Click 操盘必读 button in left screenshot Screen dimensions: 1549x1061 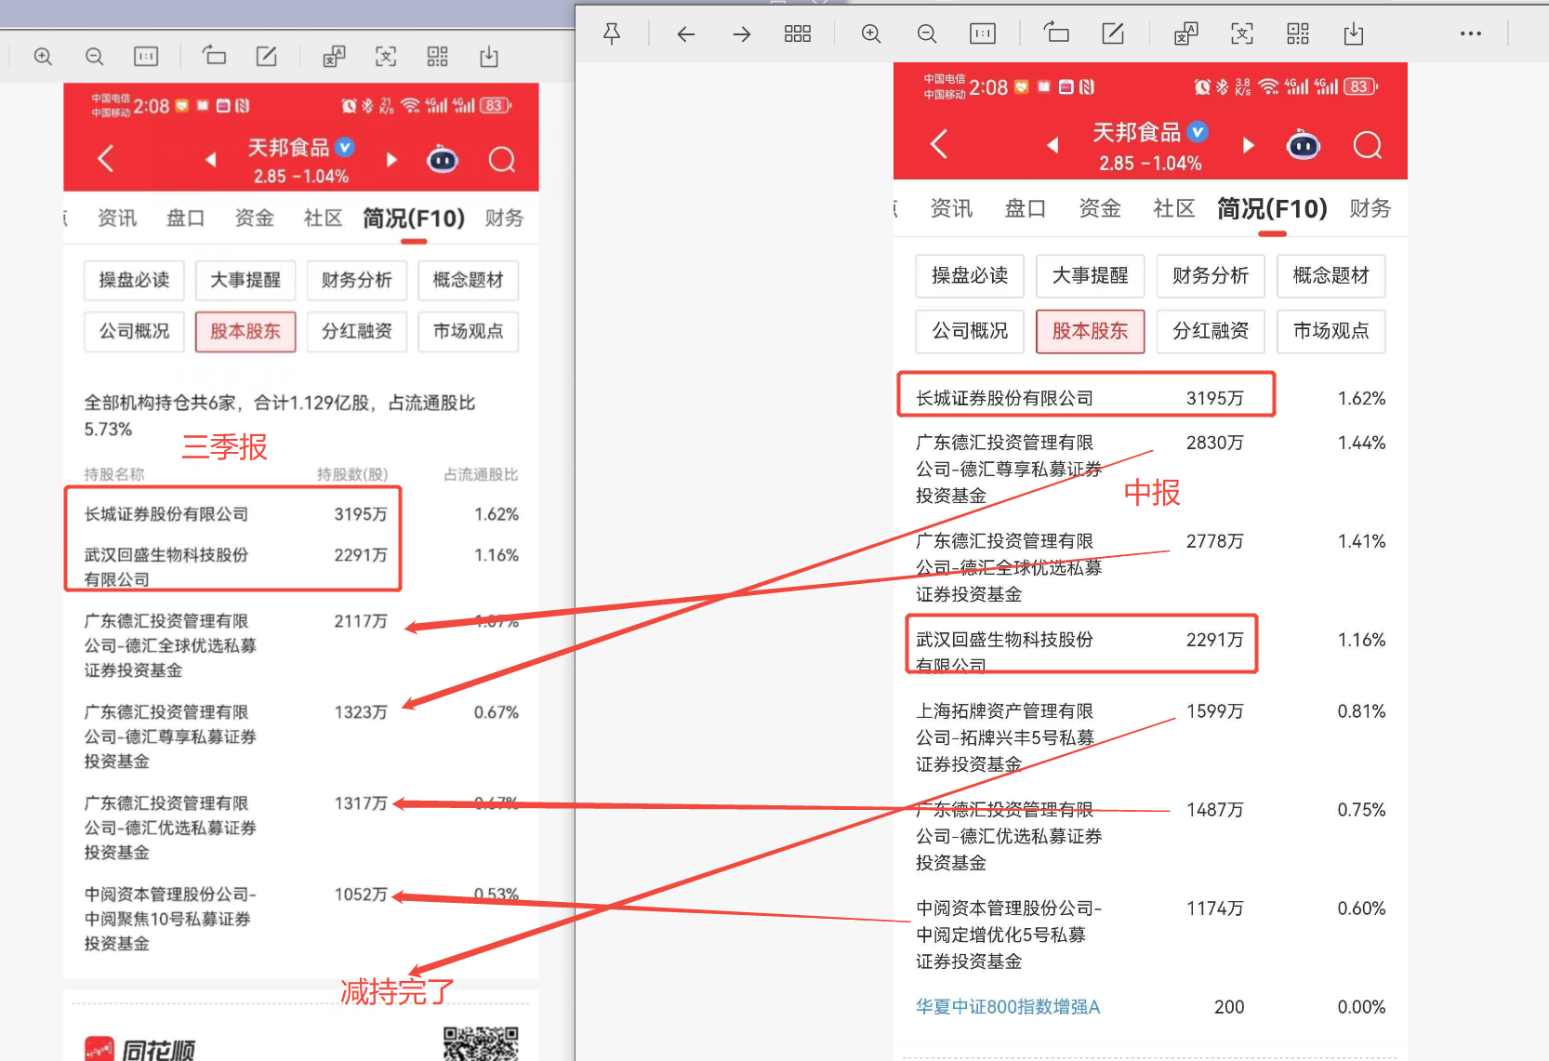[x=135, y=280]
